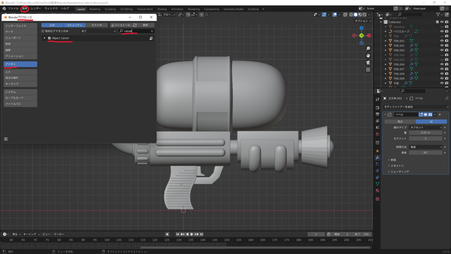The height and width of the screenshot is (254, 451).
Task: Open the ファイル menu
Action: point(13,8)
